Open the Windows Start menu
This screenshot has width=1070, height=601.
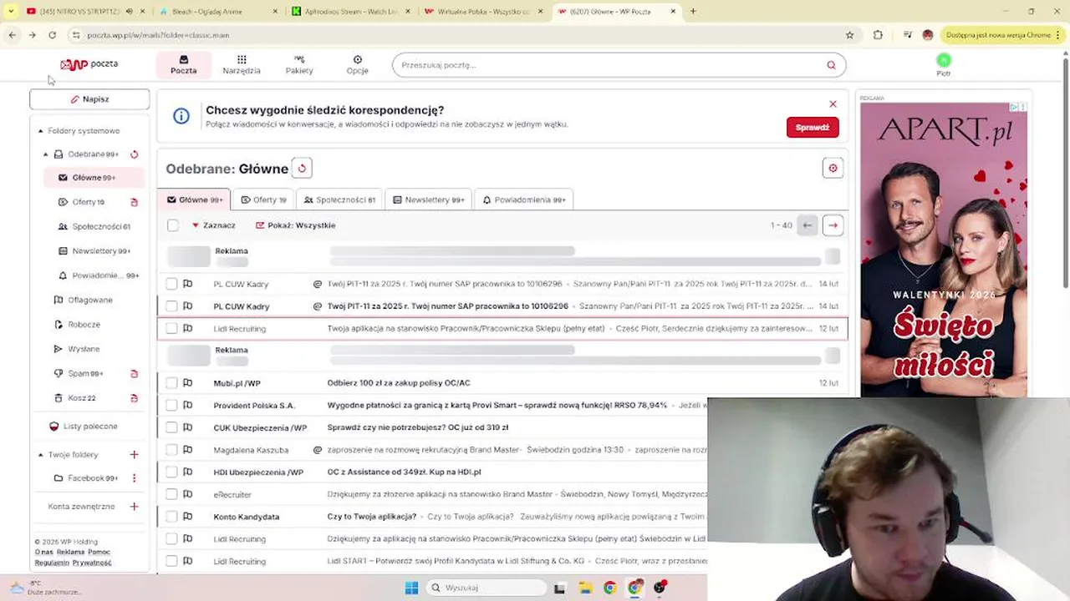pos(411,588)
